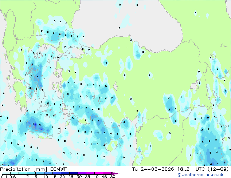This screenshot has width=231, height=178.
Task: Click the '15' legend scale label
Action: 54,177
